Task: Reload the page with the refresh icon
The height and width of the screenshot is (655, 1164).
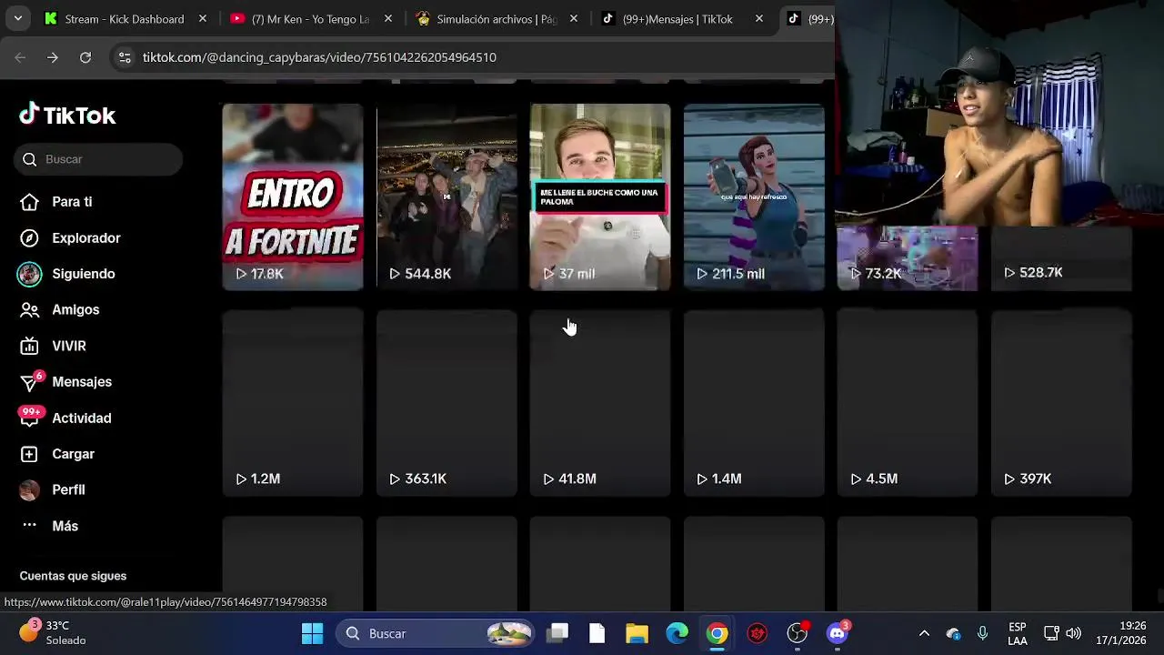Action: point(85,57)
